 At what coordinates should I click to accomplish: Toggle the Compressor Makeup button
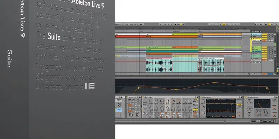(x=239, y=99)
